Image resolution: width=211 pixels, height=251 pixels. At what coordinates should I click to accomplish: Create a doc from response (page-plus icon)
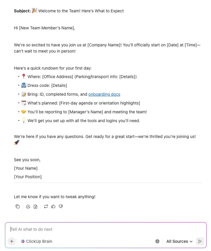pyautogui.click(x=35, y=207)
